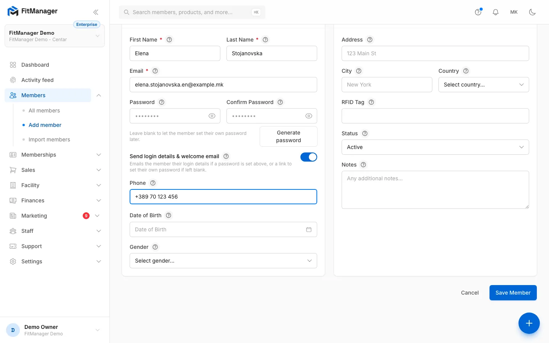Open the Select gender dropdown
The height and width of the screenshot is (343, 549).
tap(223, 261)
